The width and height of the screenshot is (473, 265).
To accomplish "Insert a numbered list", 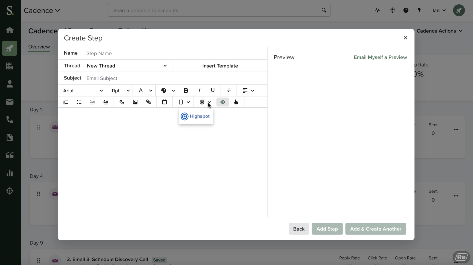I will point(66,102).
